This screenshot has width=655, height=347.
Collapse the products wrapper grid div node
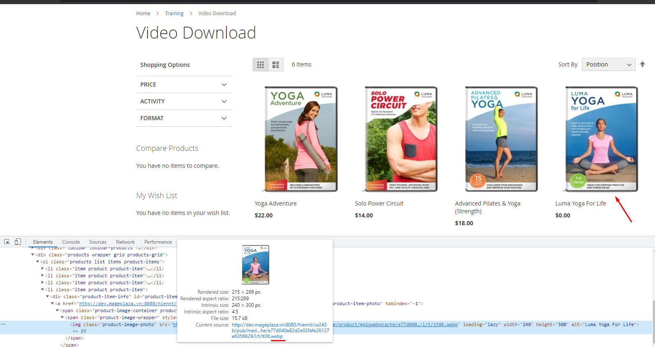[33, 255]
